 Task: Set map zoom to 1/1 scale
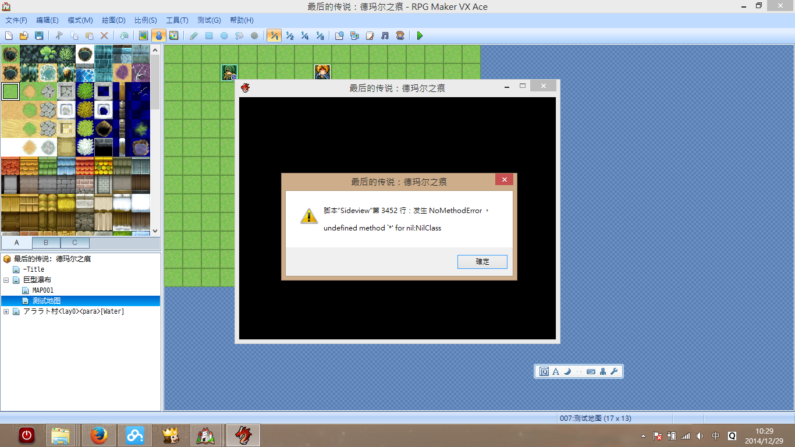(x=274, y=36)
